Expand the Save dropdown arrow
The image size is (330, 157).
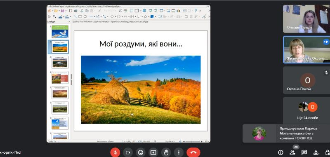pyautogui.click(x=66, y=11)
